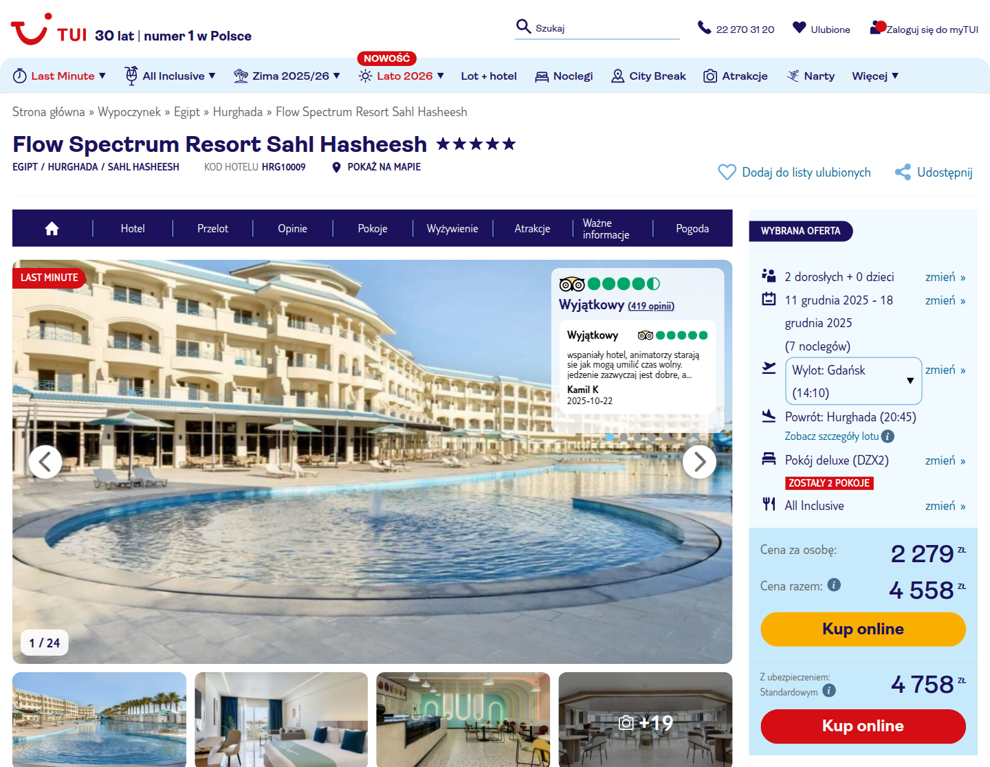Screen dimensions: 990x767
Task: Open the +19 photos thumbnail
Action: [x=646, y=720]
